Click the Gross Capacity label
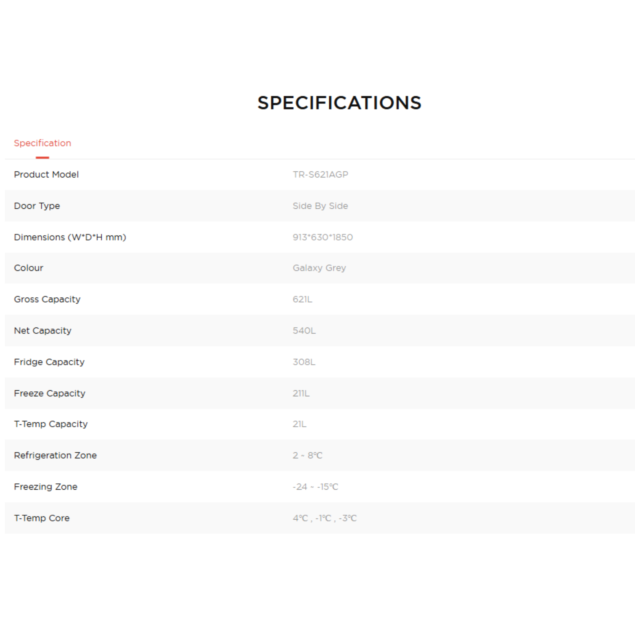This screenshot has width=635, height=635. (x=47, y=300)
